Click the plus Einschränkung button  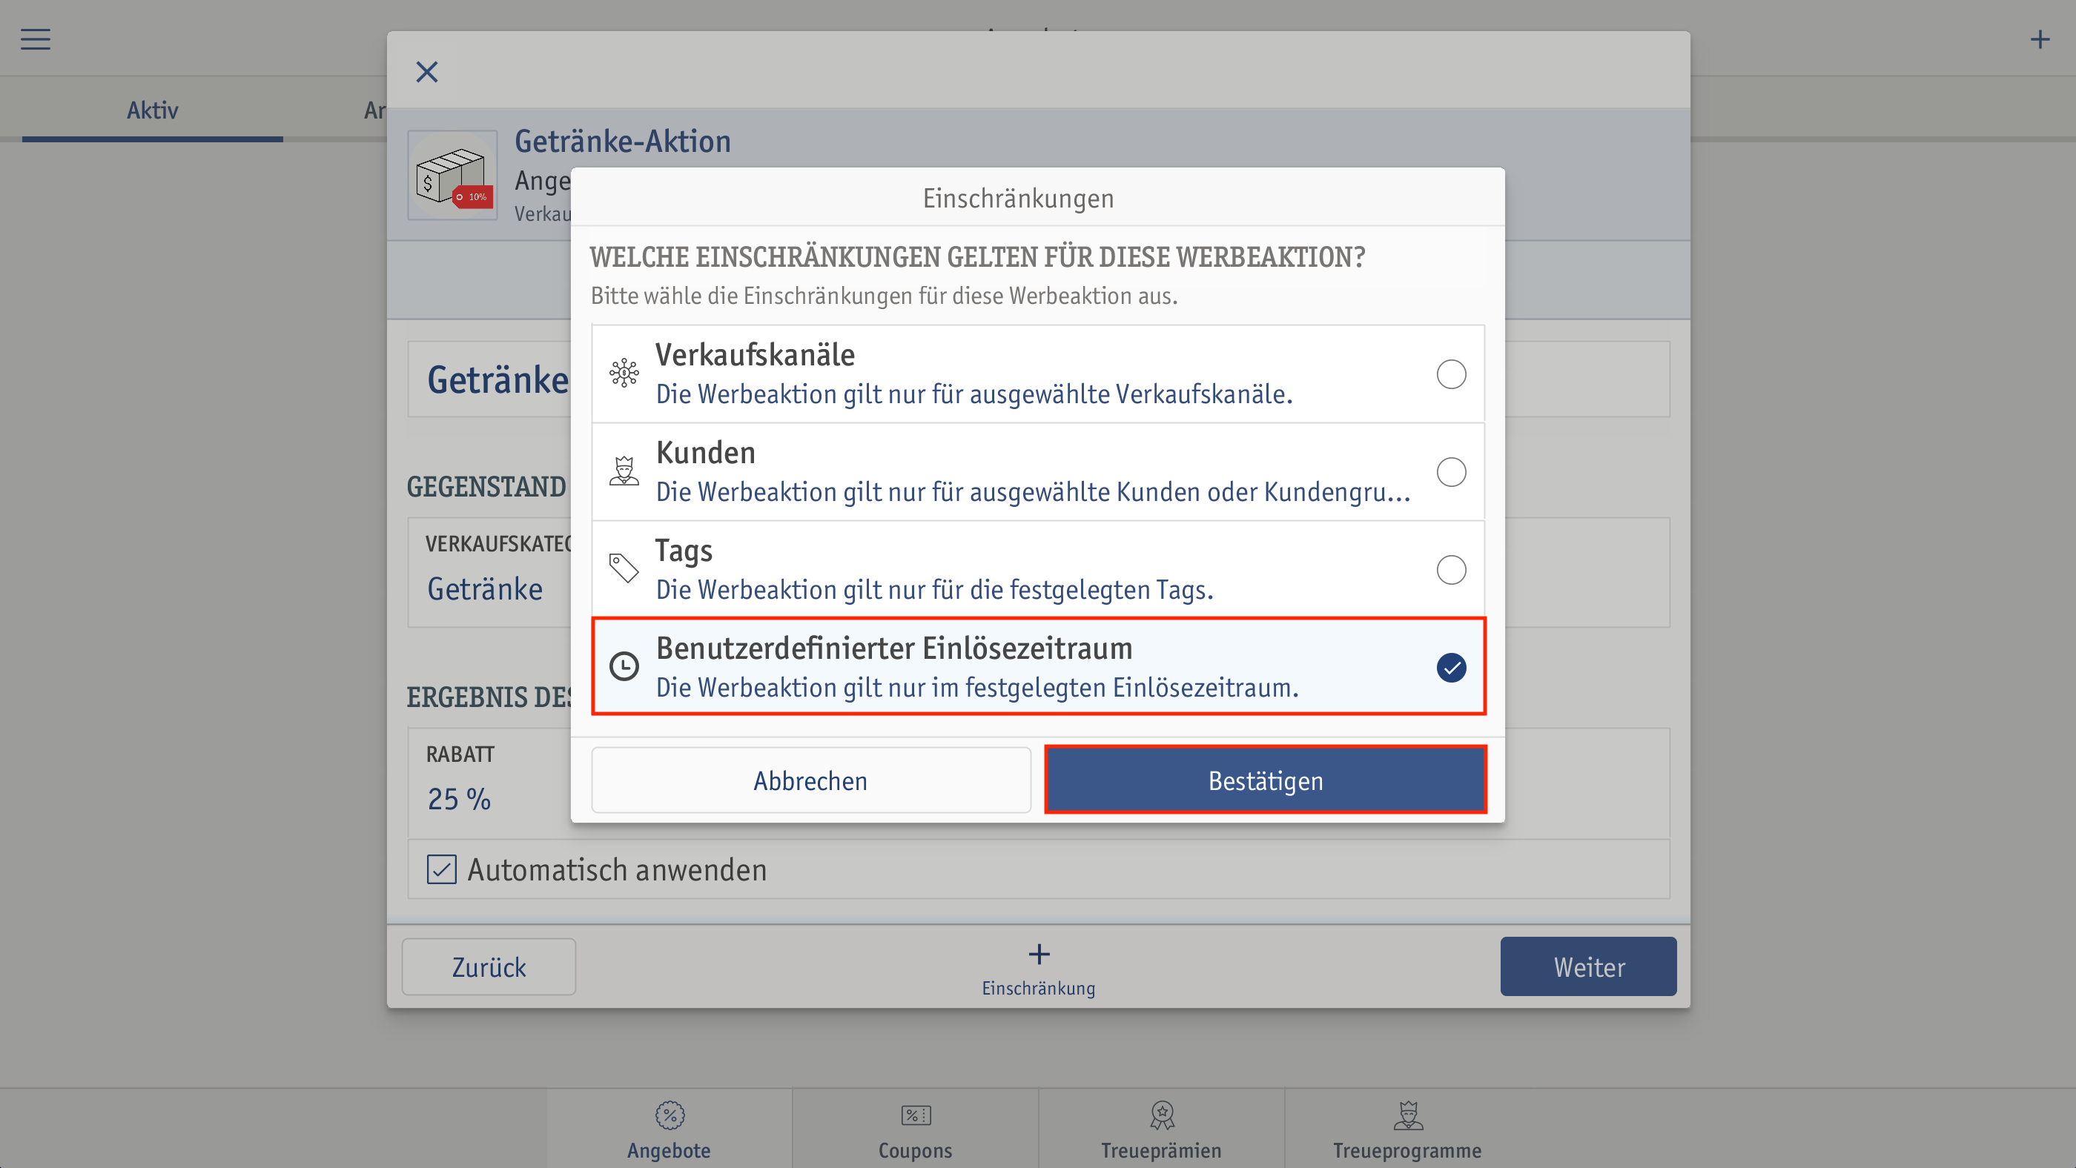[1039, 969]
